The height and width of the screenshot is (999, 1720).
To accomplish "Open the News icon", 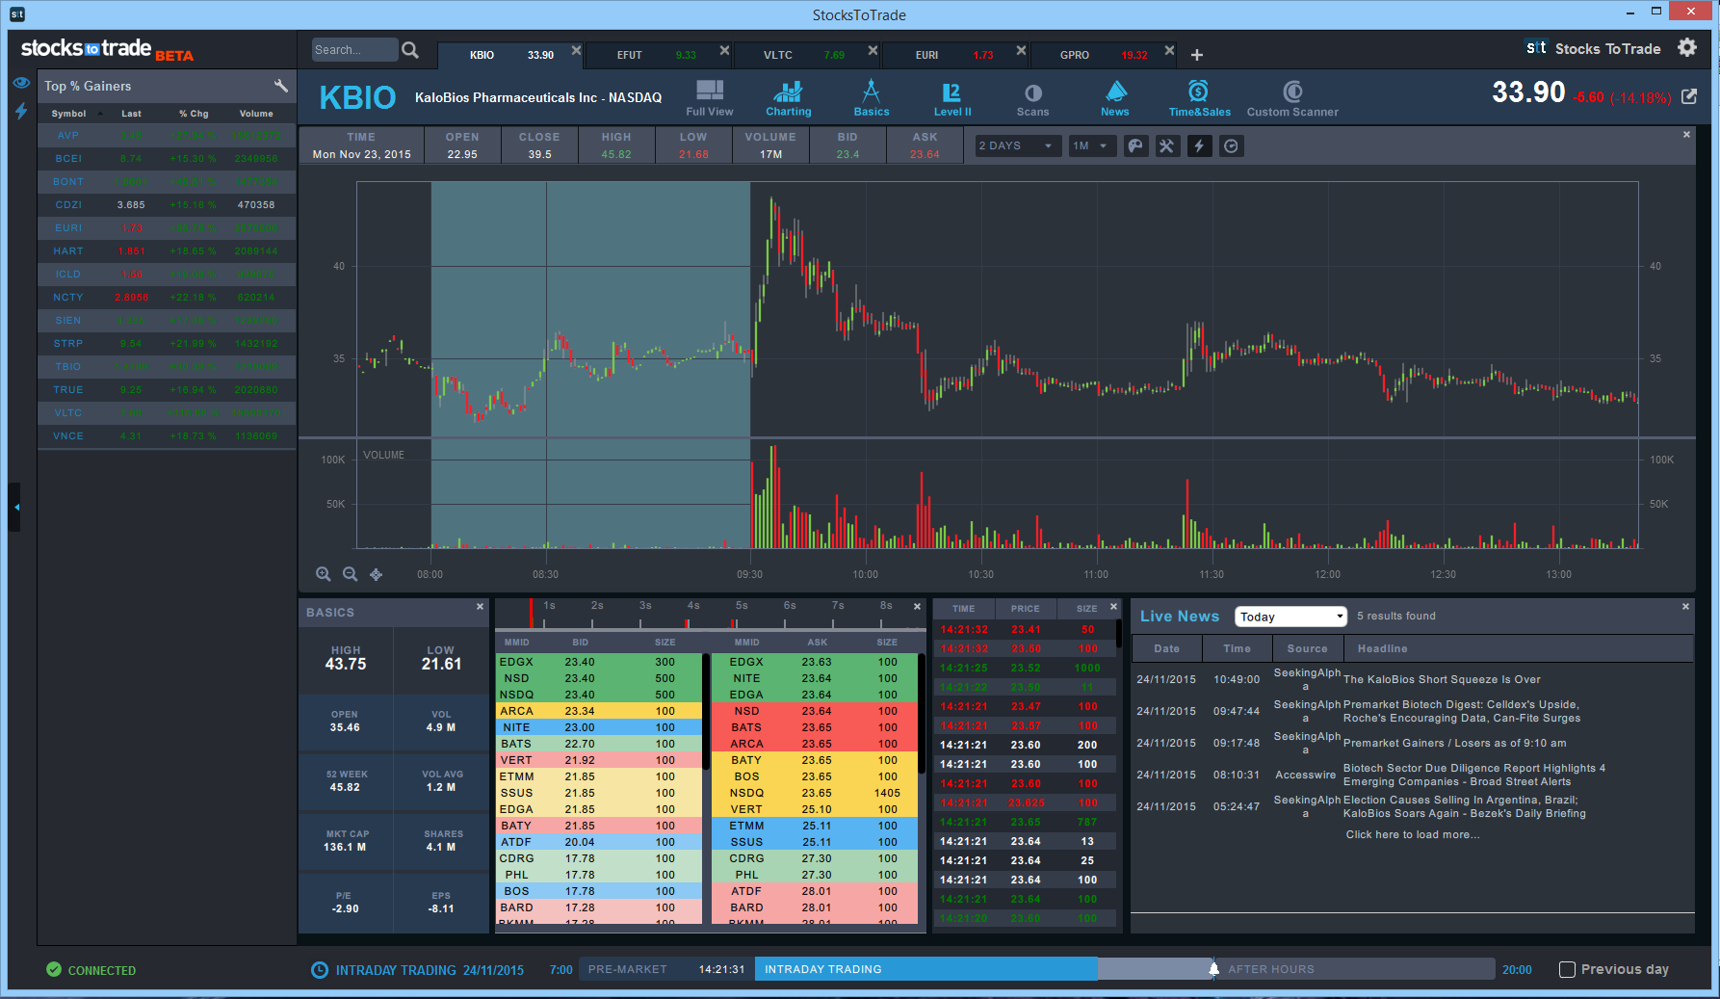I will pos(1115,98).
